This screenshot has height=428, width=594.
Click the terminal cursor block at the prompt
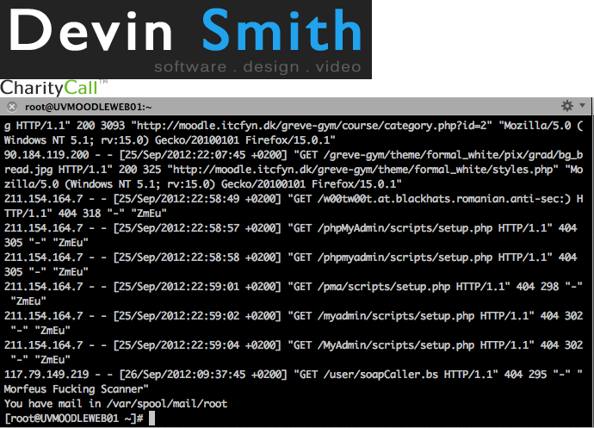tap(152, 419)
